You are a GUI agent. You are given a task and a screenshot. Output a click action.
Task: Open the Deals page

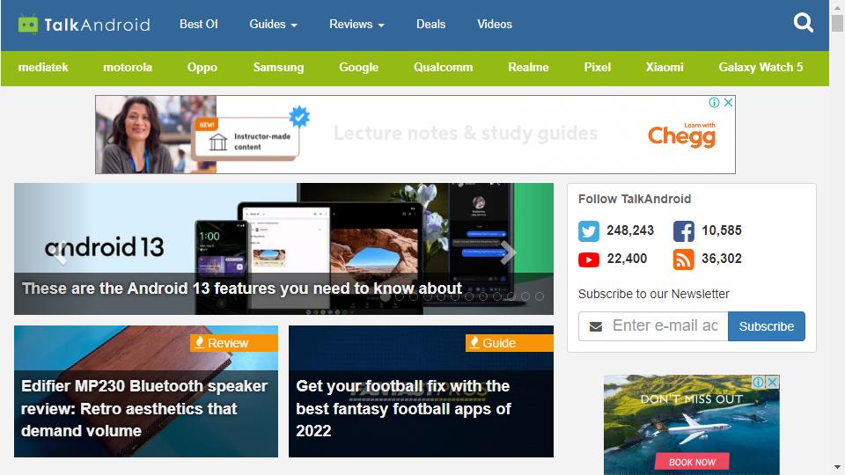(x=430, y=25)
